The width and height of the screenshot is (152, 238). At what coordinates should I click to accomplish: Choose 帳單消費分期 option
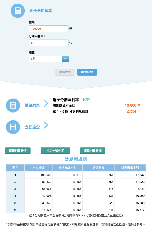click(93, 151)
